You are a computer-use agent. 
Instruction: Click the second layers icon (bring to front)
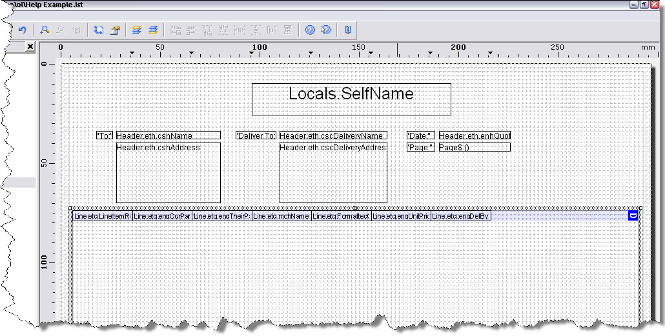[x=153, y=30]
